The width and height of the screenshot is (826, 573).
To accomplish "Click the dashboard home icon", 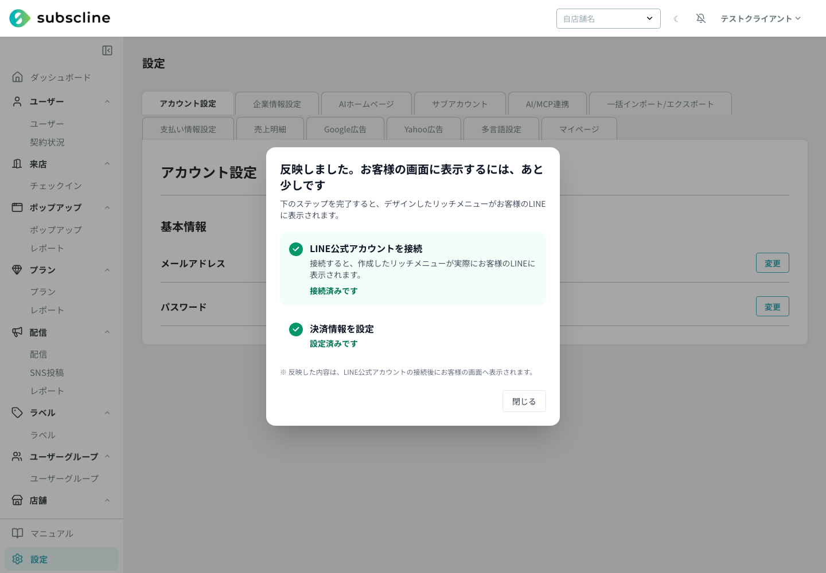I will coord(17,77).
